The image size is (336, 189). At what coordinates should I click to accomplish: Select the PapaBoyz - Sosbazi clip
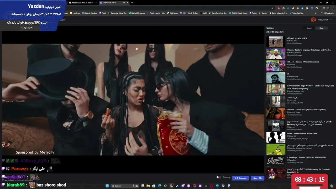pyautogui.click(x=300, y=161)
